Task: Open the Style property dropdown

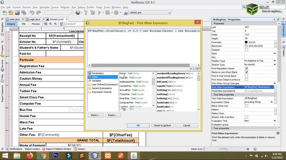Action: click(x=275, y=53)
